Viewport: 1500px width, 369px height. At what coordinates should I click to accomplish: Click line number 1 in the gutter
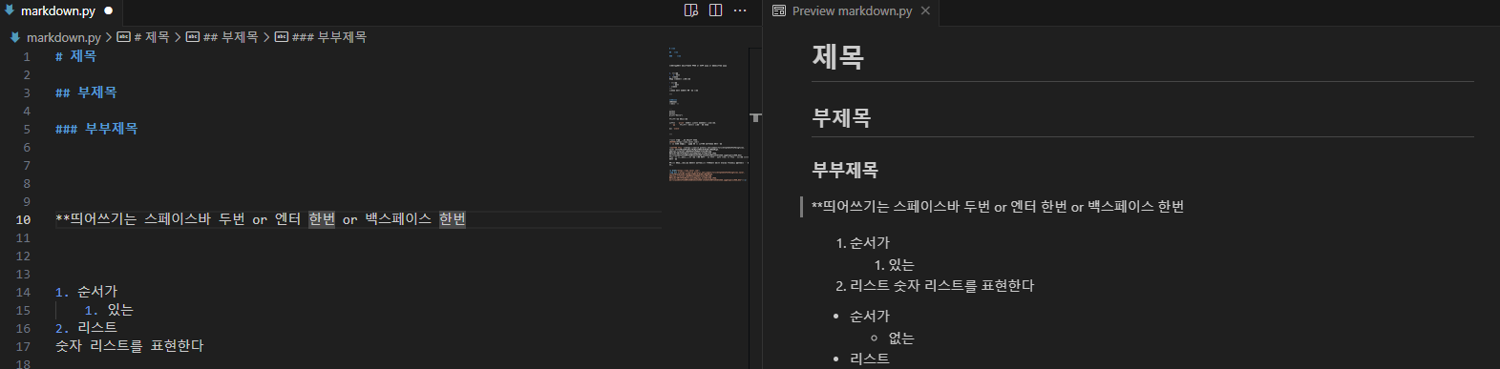point(27,56)
